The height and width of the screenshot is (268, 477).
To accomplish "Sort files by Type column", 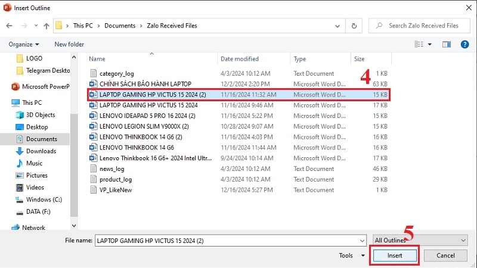I will pos(300,59).
